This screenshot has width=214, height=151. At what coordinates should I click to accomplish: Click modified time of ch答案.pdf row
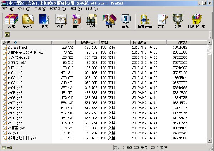pyautogui.click(x=144, y=128)
